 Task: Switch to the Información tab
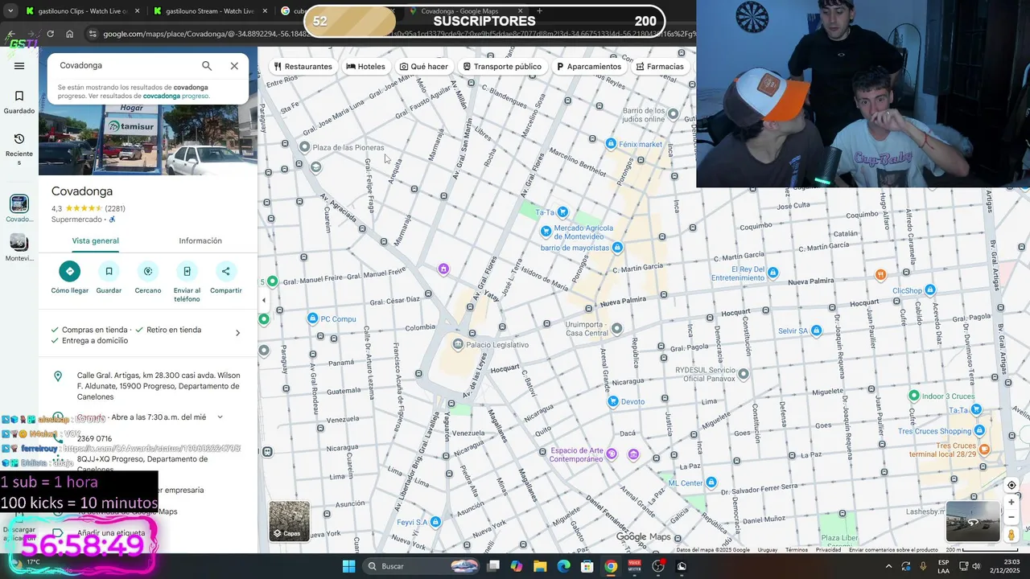pos(200,240)
